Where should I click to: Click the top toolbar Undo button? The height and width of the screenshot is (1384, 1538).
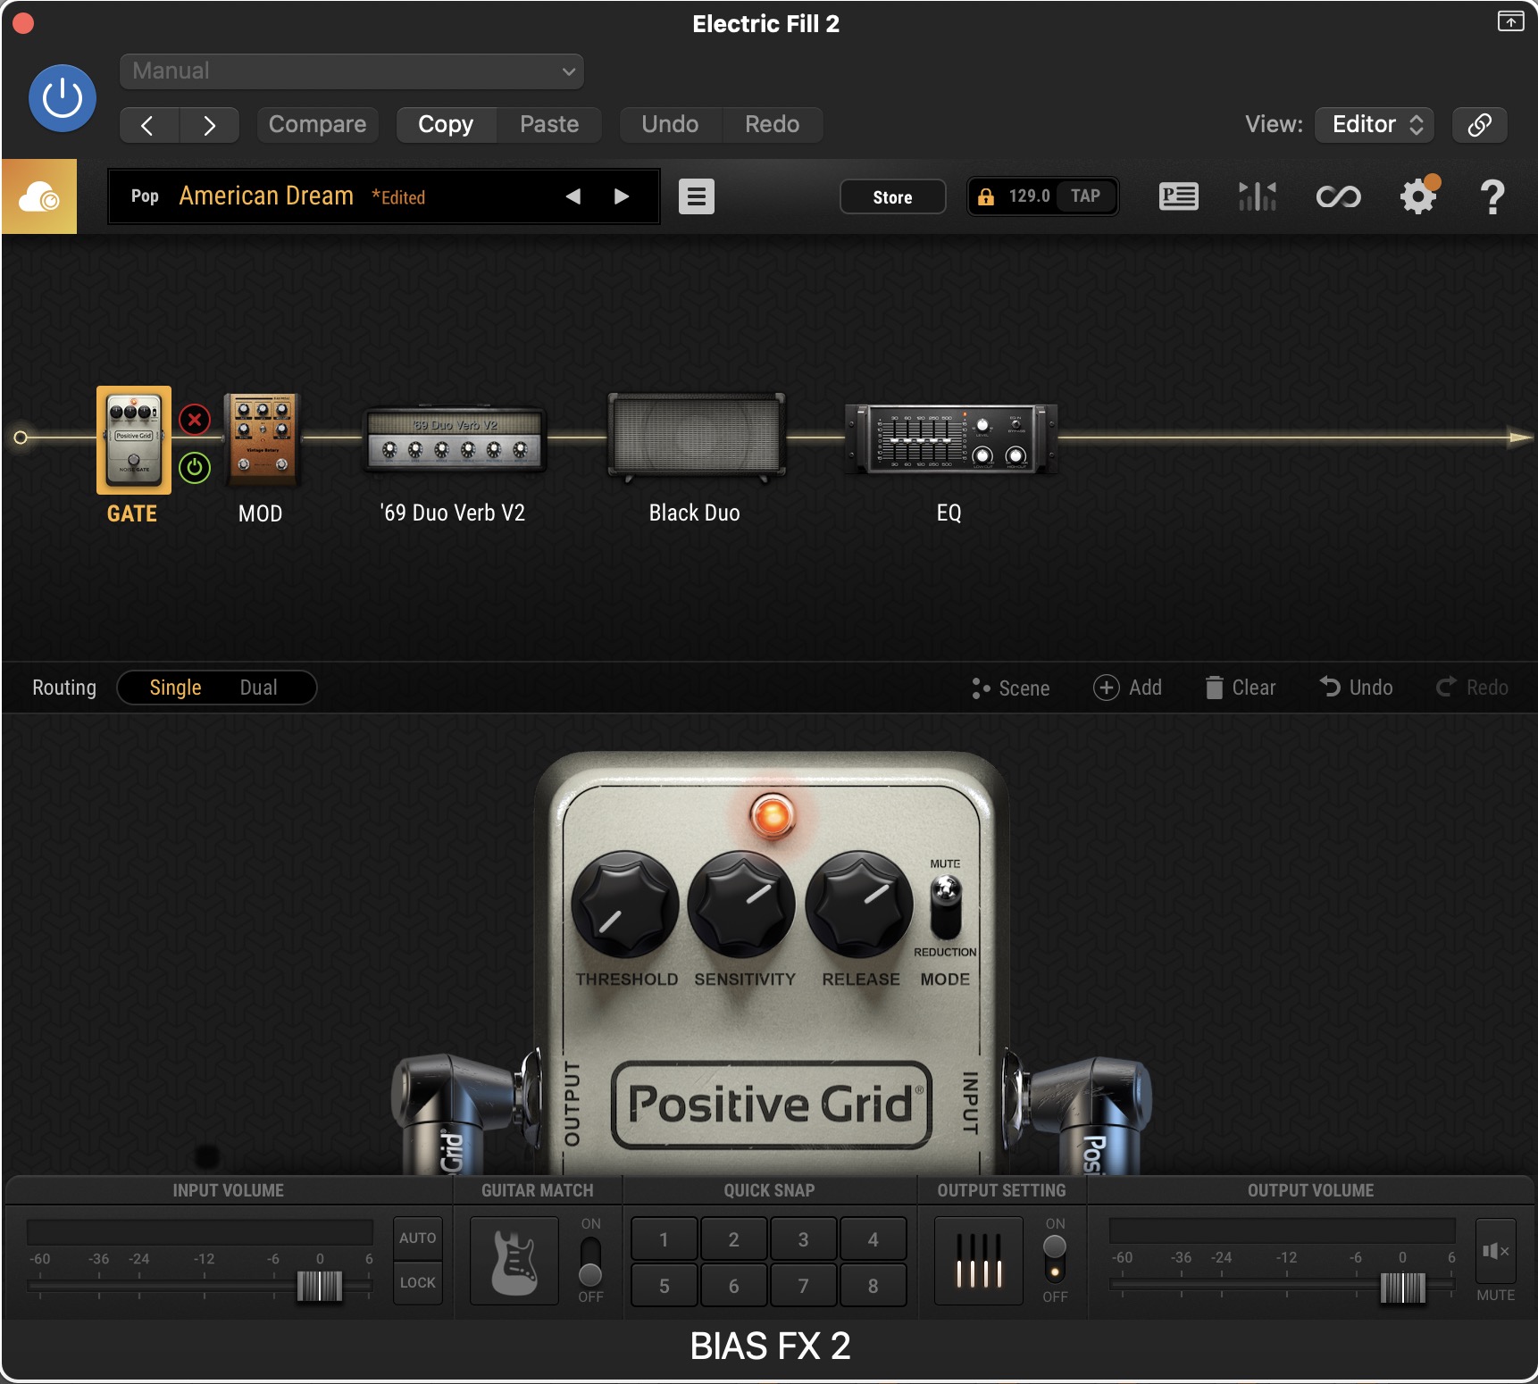670,125
